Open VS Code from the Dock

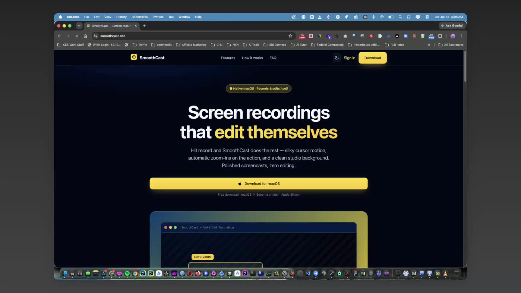pyautogui.click(x=308, y=273)
